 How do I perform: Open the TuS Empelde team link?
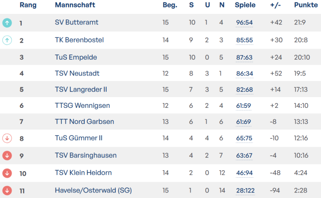(76, 58)
